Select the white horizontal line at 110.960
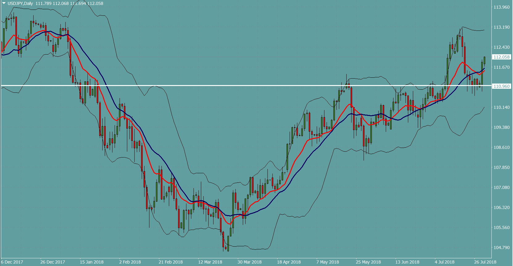Image resolution: width=513 pixels, height=266 pixels. tap(246, 85)
